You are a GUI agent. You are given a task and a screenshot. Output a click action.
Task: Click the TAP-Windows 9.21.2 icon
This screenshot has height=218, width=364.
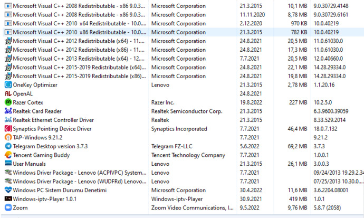(8, 137)
